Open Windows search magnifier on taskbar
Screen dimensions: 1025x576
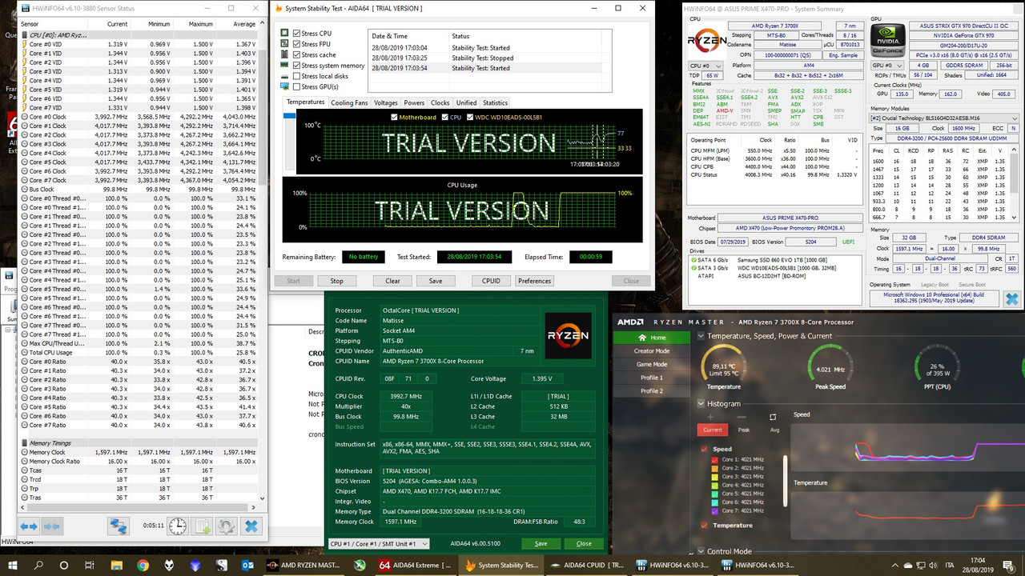pyautogui.click(x=38, y=565)
